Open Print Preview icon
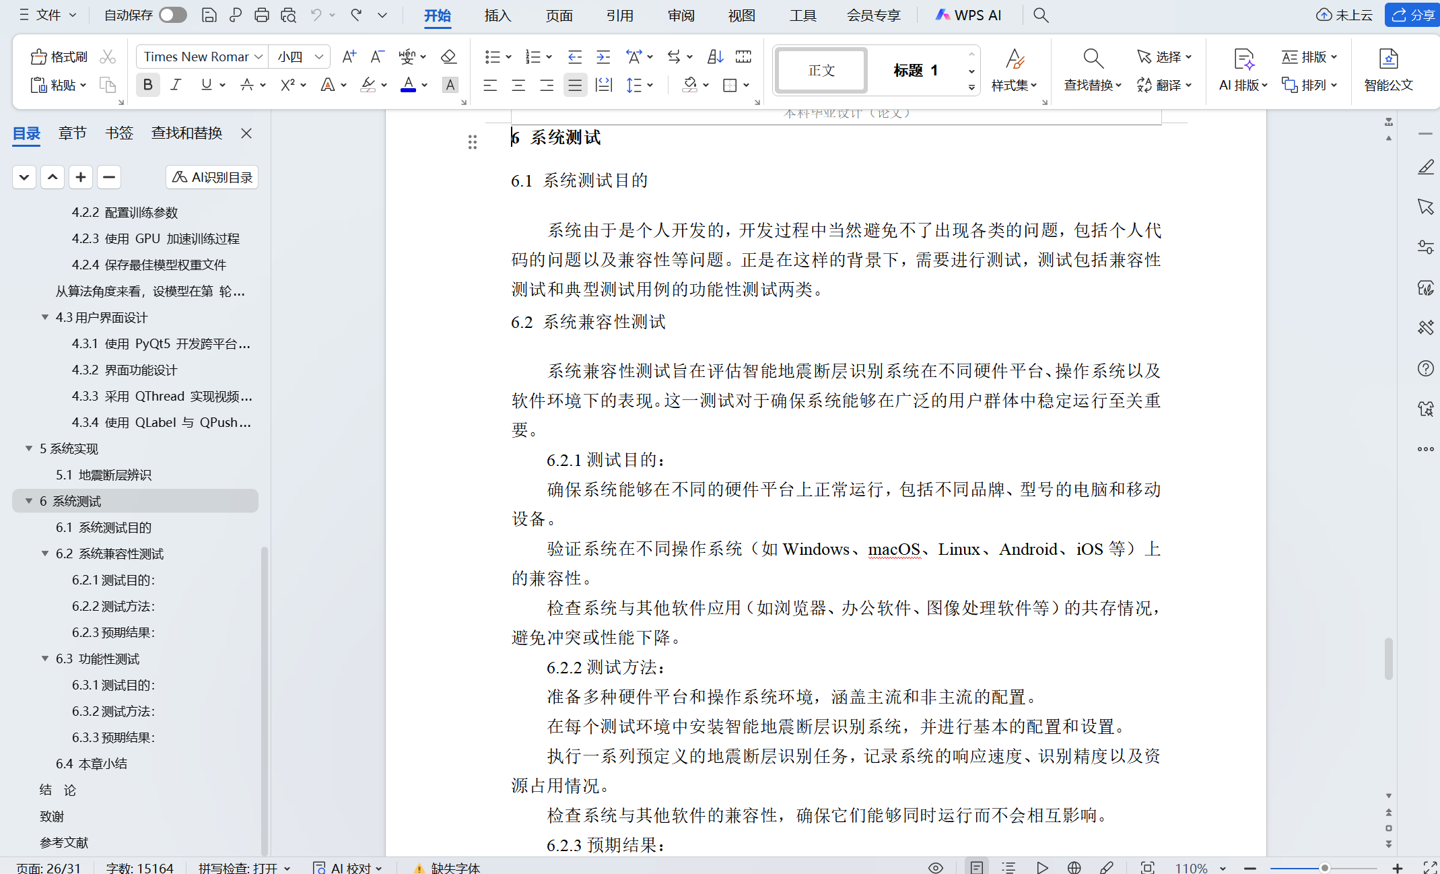 (x=288, y=15)
